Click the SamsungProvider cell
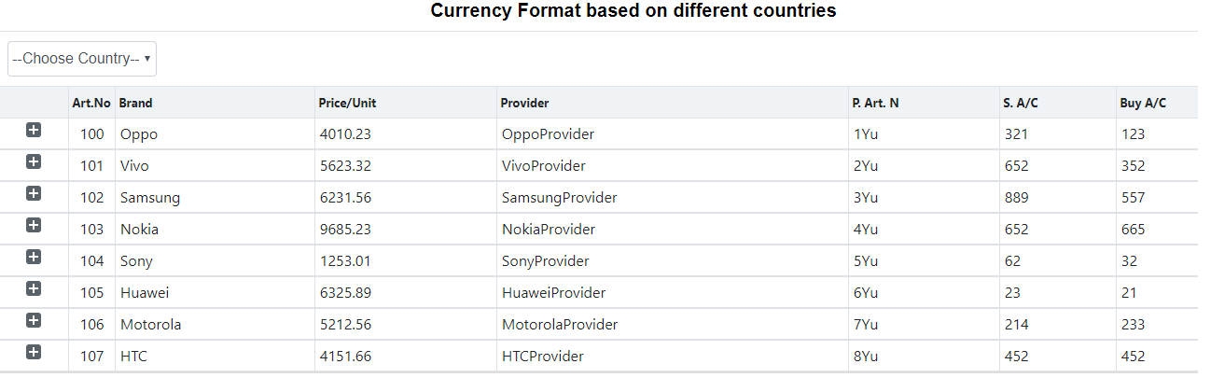Image resolution: width=1211 pixels, height=378 pixels. (x=559, y=198)
